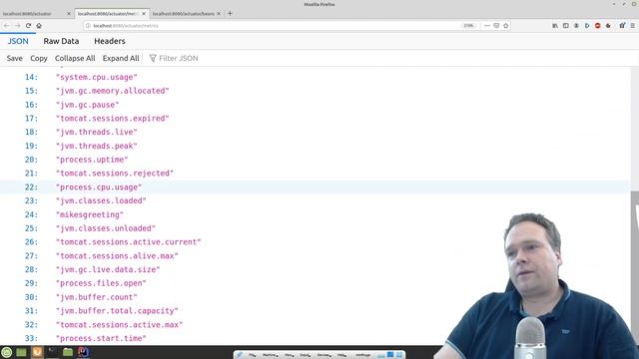Go forward with the forward arrow
Viewport: 639px width, 359px height.
[18, 26]
